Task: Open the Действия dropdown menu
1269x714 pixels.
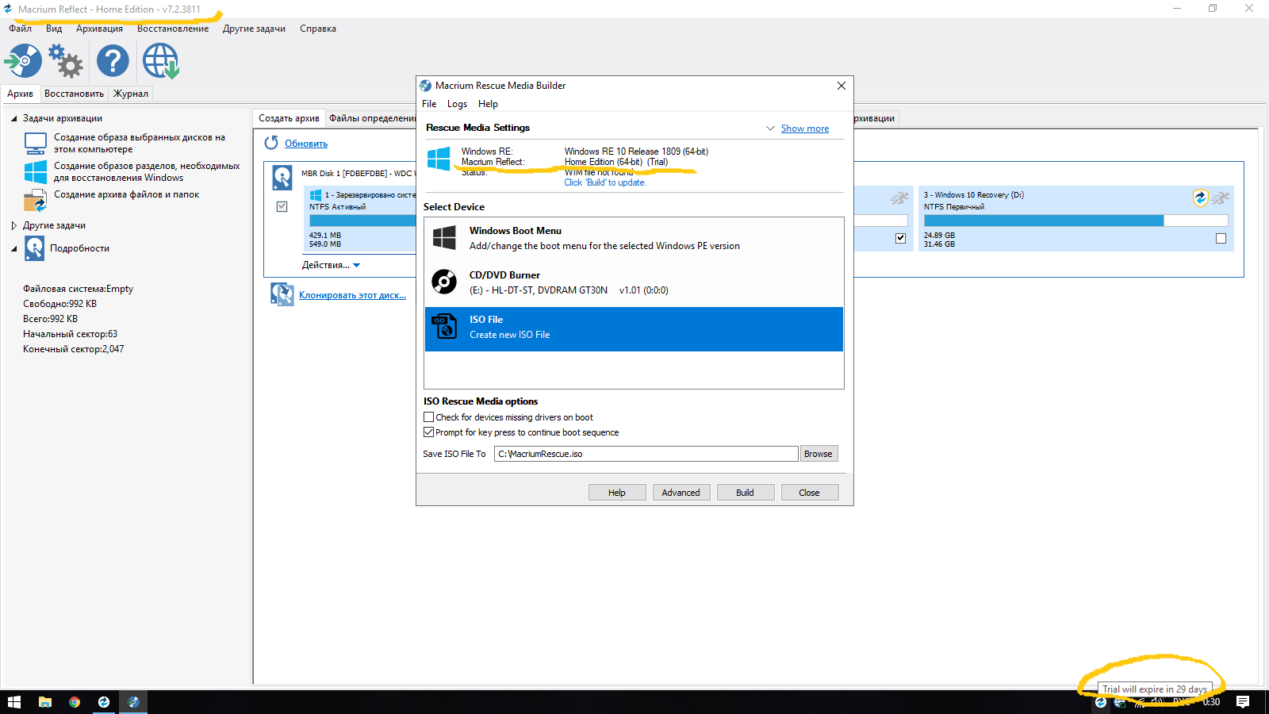Action: pyautogui.click(x=331, y=265)
